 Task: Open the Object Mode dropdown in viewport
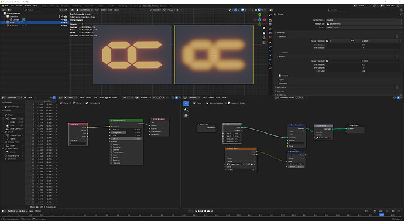(84, 10)
